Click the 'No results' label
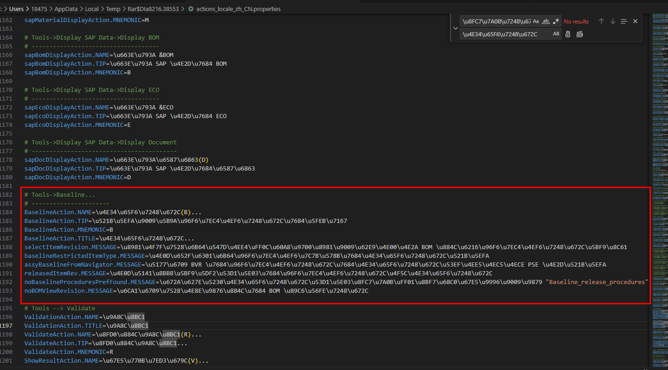Screen dimensions: 668x370 point(576,21)
